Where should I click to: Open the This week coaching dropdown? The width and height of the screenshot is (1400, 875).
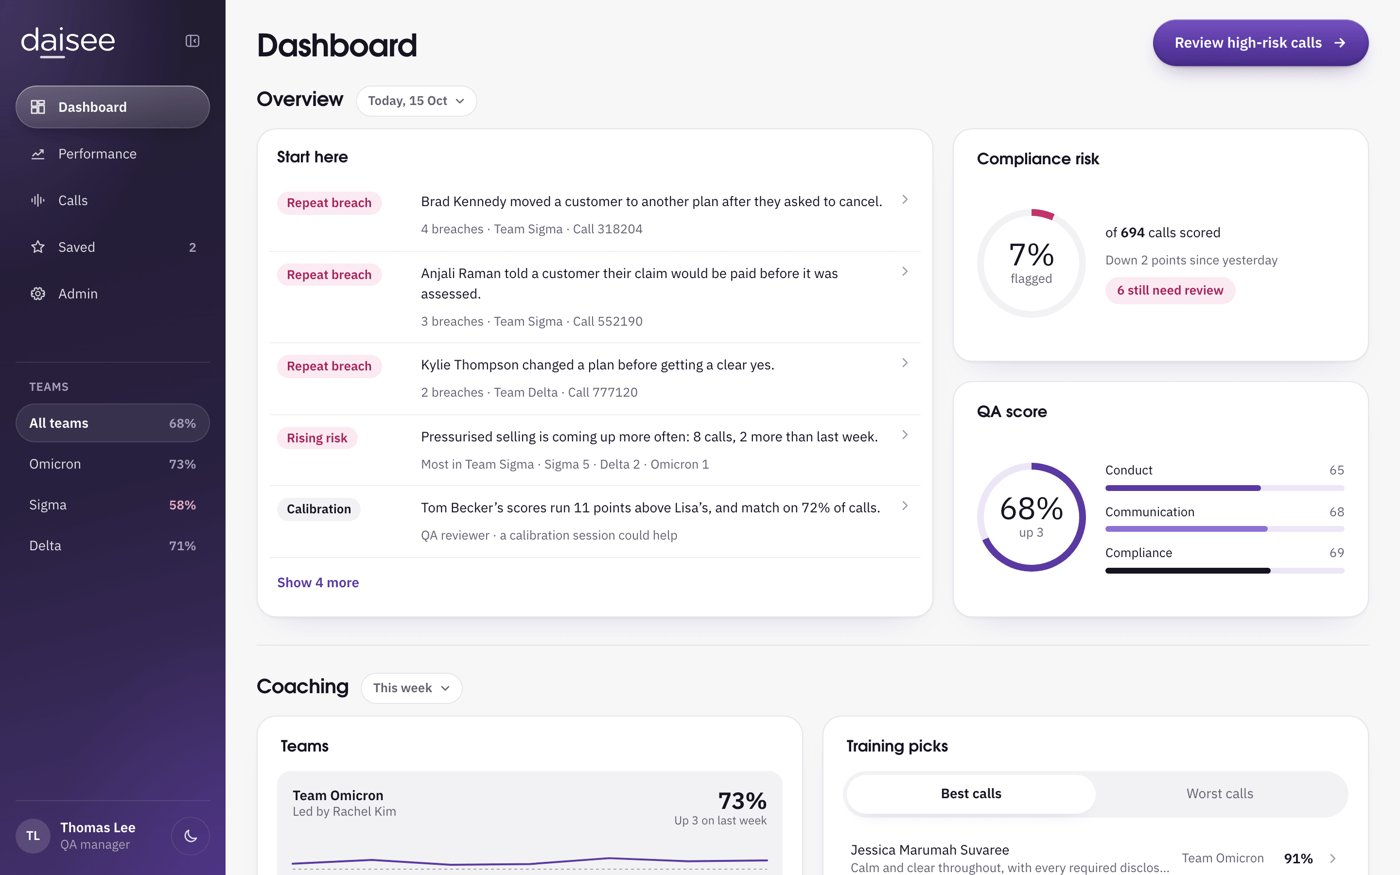pos(411,688)
